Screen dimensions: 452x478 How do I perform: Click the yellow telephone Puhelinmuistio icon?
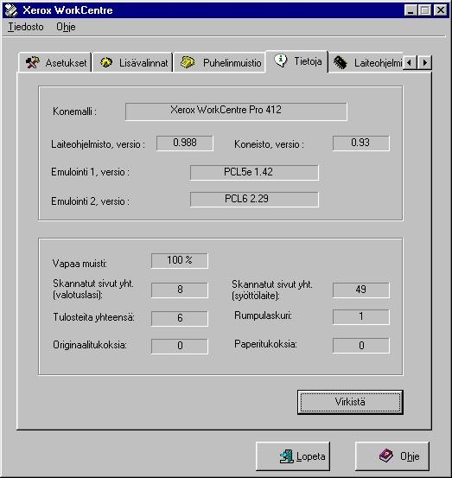[188, 62]
